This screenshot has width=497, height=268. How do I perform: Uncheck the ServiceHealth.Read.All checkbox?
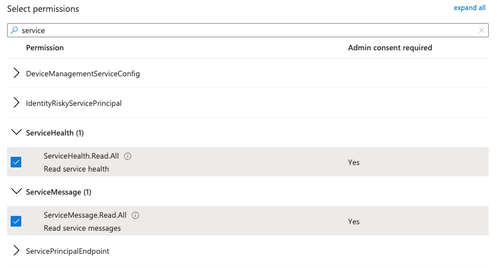click(x=16, y=162)
